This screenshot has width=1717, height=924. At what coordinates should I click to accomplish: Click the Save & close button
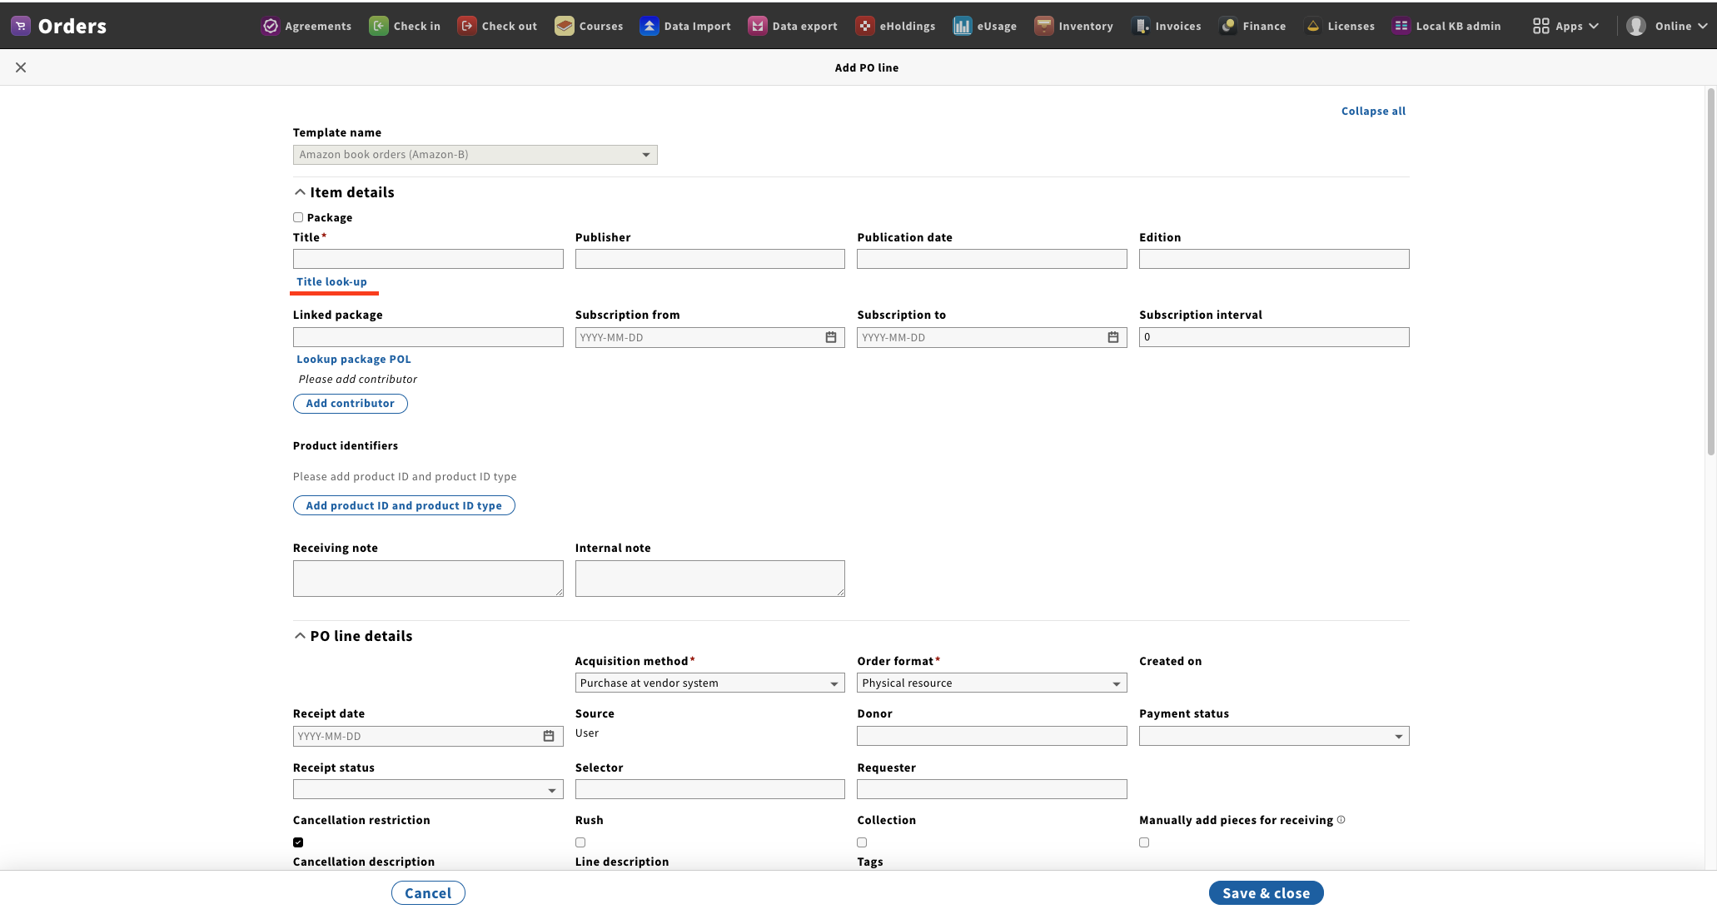click(x=1266, y=893)
